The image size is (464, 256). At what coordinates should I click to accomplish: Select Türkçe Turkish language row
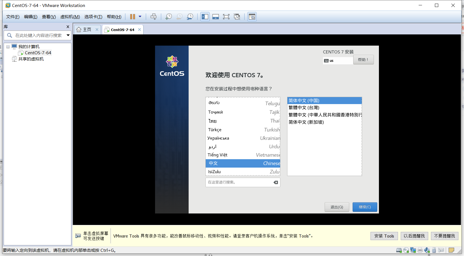click(x=243, y=130)
